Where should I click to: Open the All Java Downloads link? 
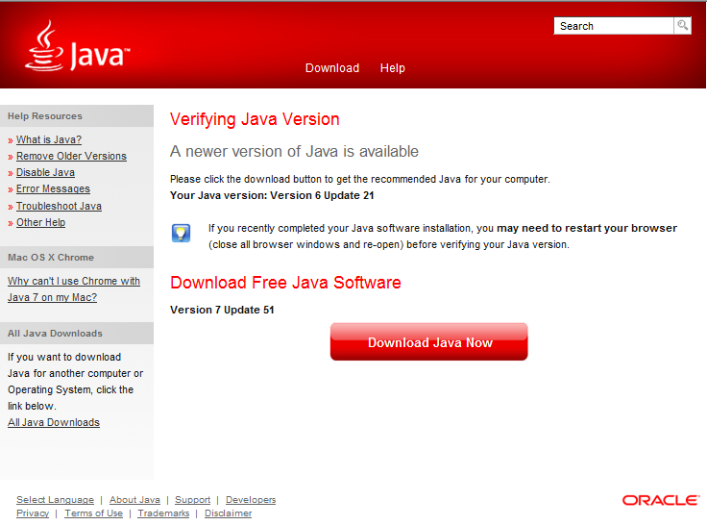[x=54, y=422]
